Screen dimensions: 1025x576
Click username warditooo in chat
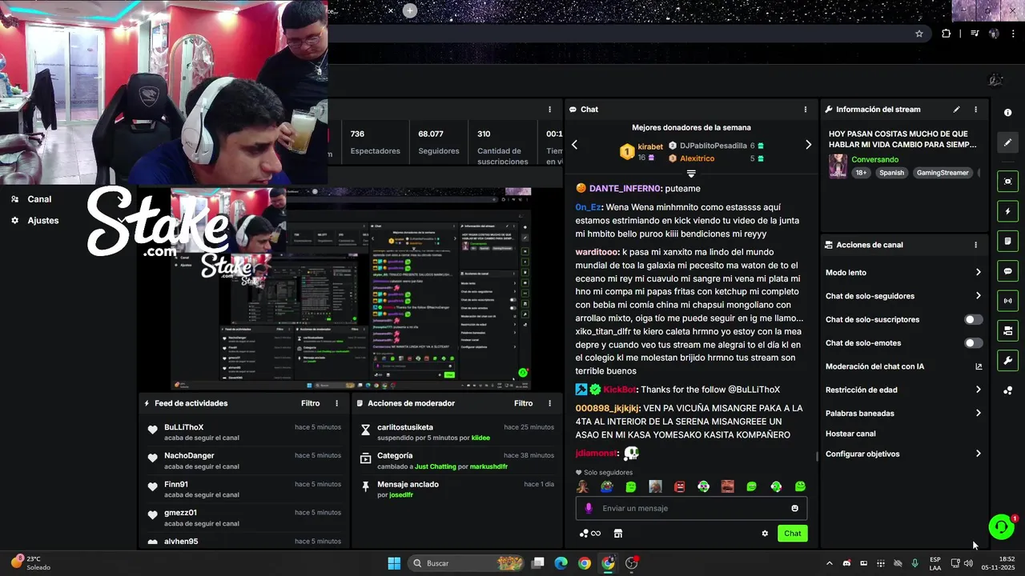click(597, 252)
